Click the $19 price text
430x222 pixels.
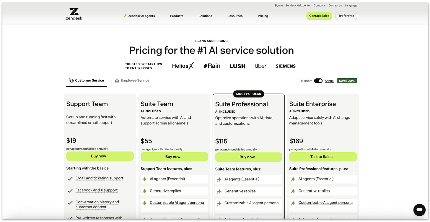coord(71,140)
